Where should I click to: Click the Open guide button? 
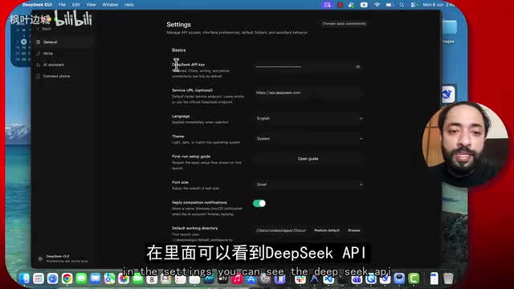coord(308,159)
